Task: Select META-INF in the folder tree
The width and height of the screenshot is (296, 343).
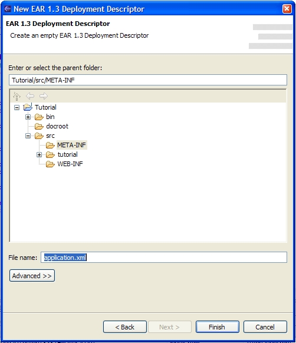Action: coord(71,145)
